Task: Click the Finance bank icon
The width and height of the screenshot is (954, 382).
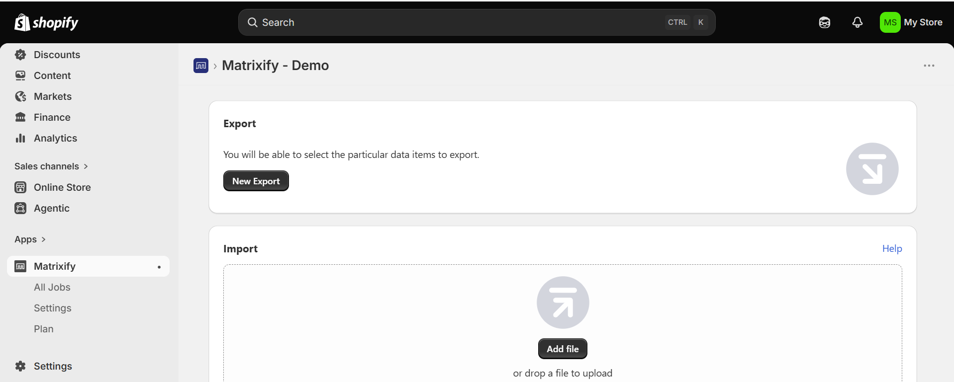Action: (20, 117)
